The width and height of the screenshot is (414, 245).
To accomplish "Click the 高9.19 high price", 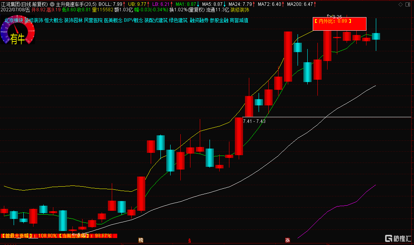I will point(54,10).
